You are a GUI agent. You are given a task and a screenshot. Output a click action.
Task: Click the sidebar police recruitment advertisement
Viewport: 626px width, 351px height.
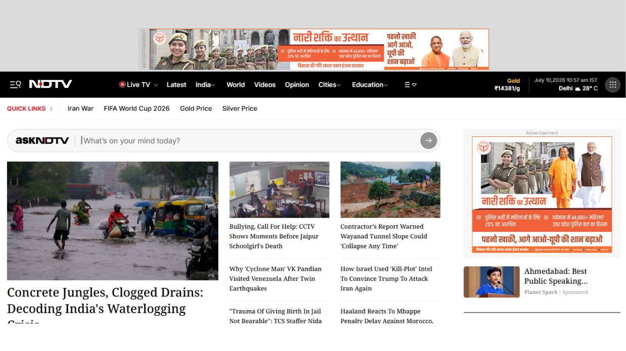tap(542, 195)
